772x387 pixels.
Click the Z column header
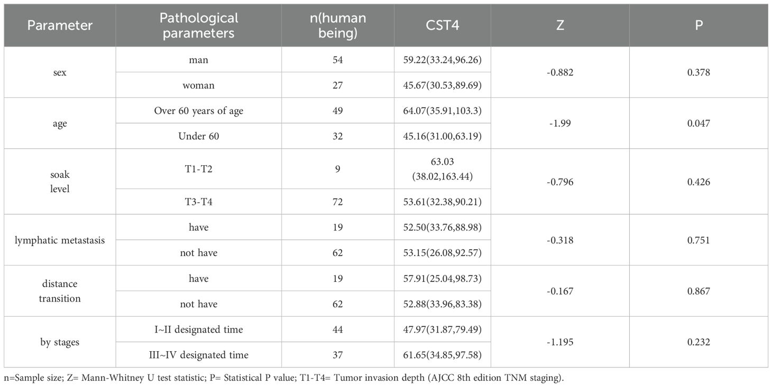click(560, 25)
